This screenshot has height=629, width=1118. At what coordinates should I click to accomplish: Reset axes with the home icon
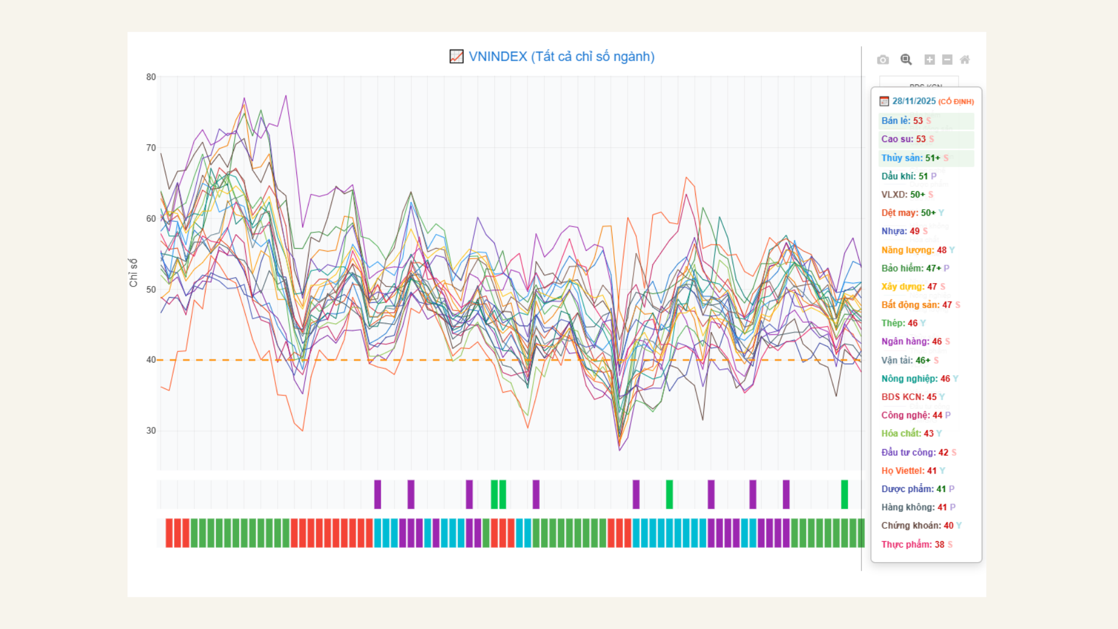[965, 59]
